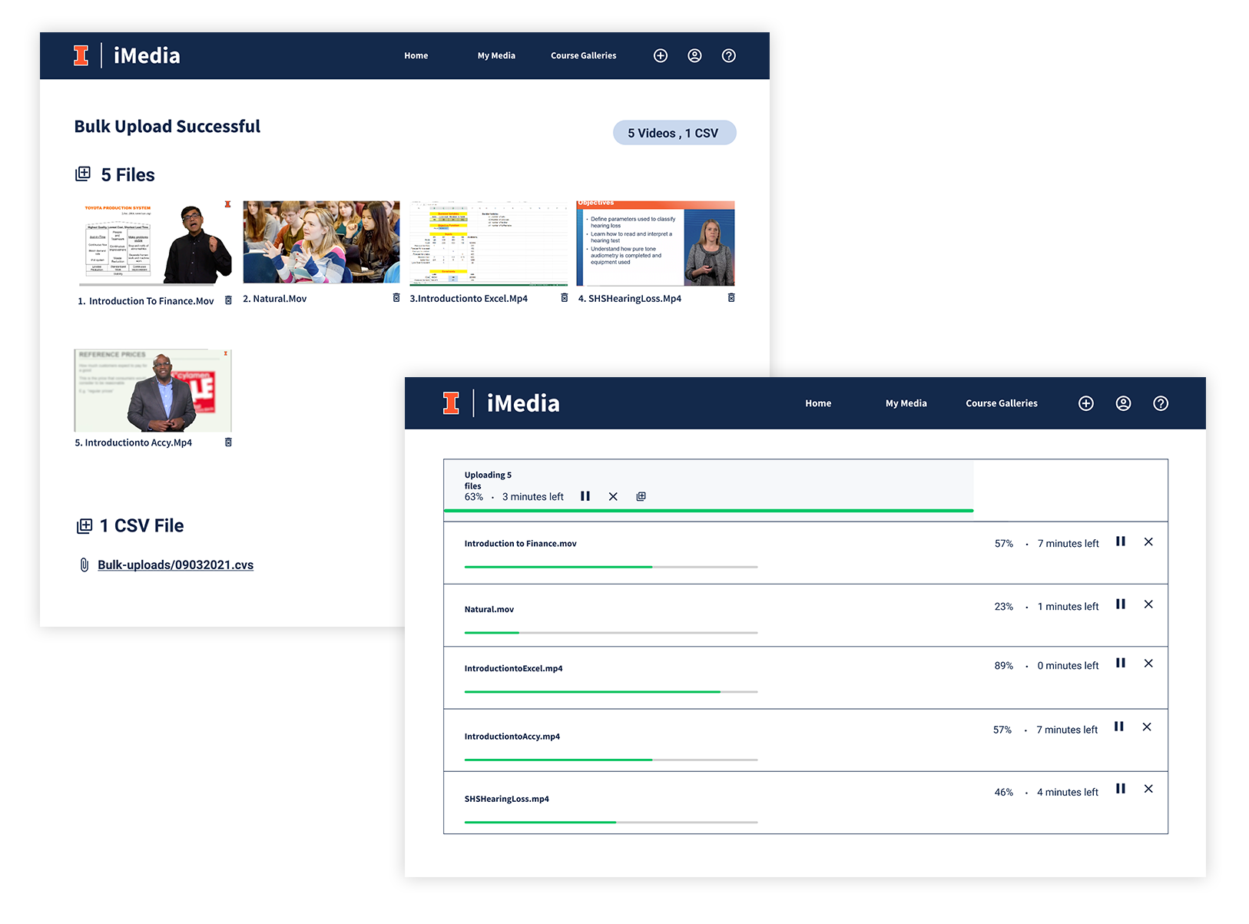Click the overall upload progress bar at 63%

(708, 510)
